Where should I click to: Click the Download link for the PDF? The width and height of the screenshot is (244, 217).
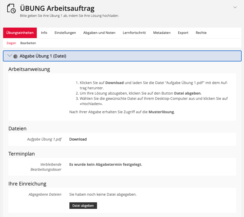78,139
